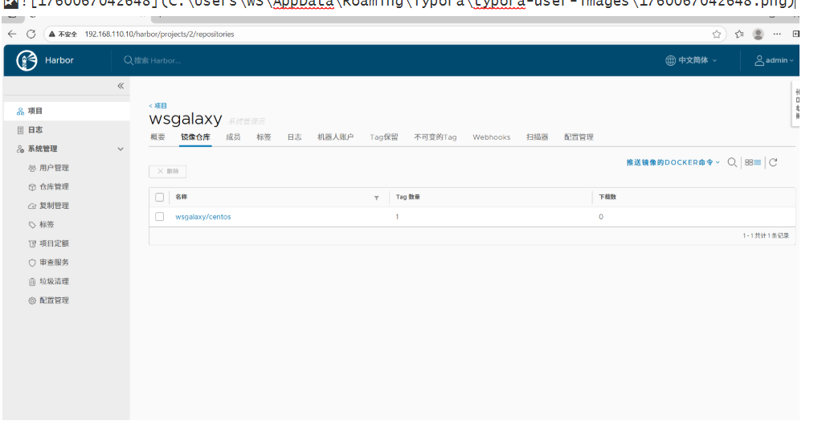Switch to the 机器人账户 tab
Viewport: 822px width, 437px height.
336,137
